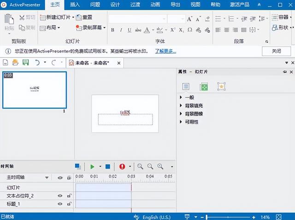This screenshot has height=220, width=295.
Task: Toggle lock on 标题_1 track
Action: (69, 204)
